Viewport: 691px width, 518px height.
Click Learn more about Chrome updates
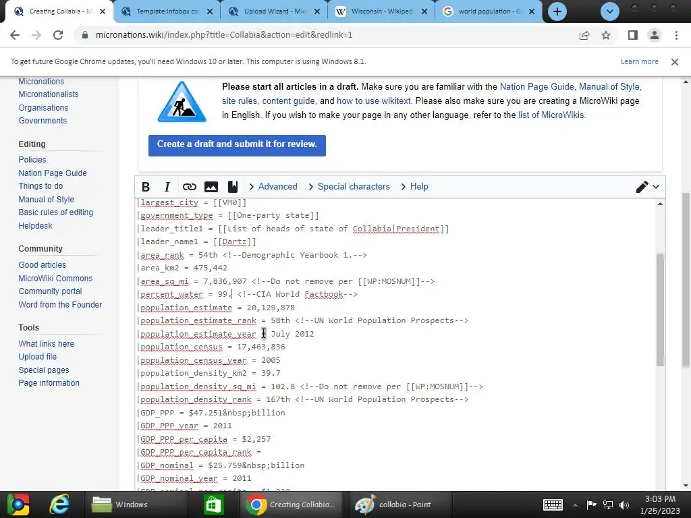pos(640,61)
